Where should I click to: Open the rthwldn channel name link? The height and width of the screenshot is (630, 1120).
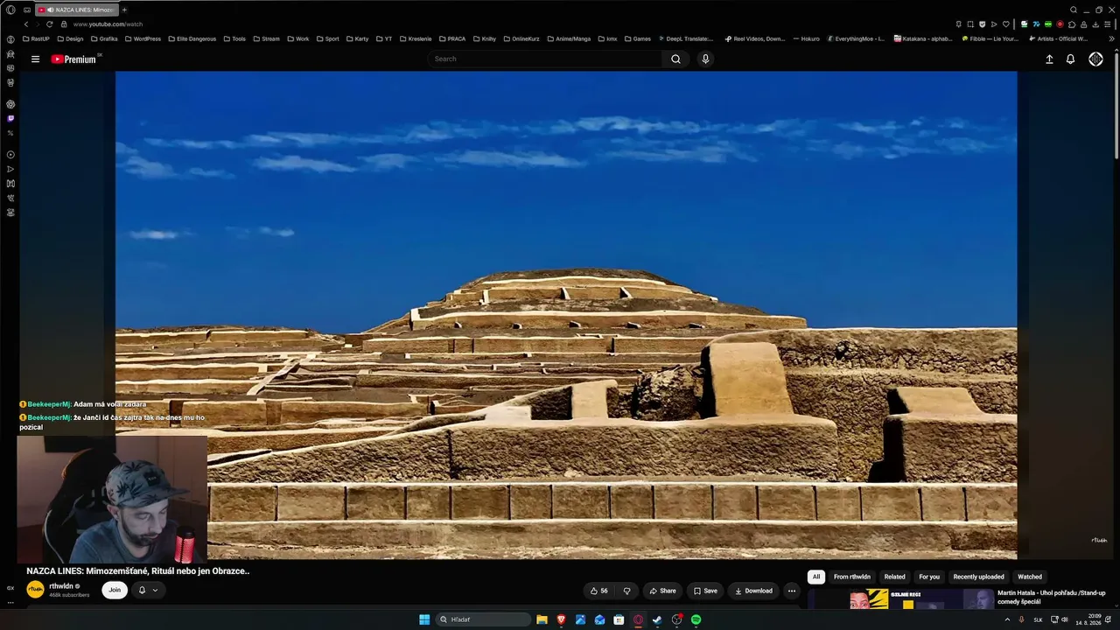pyautogui.click(x=61, y=586)
